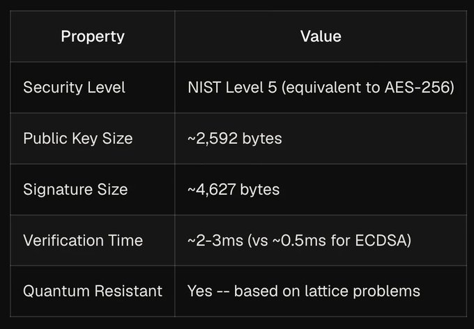Click the word lattice in bottom row
The width and height of the screenshot is (474, 329).
click(326, 291)
